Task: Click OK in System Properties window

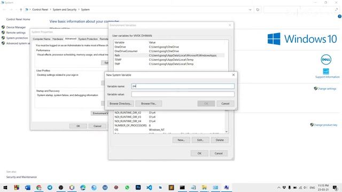Action: click(x=78, y=126)
